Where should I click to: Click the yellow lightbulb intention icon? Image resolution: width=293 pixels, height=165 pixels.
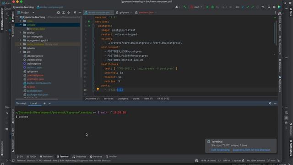click(x=98, y=89)
